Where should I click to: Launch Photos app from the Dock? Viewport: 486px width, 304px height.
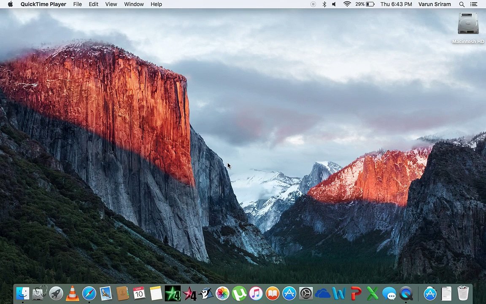pyautogui.click(x=222, y=293)
